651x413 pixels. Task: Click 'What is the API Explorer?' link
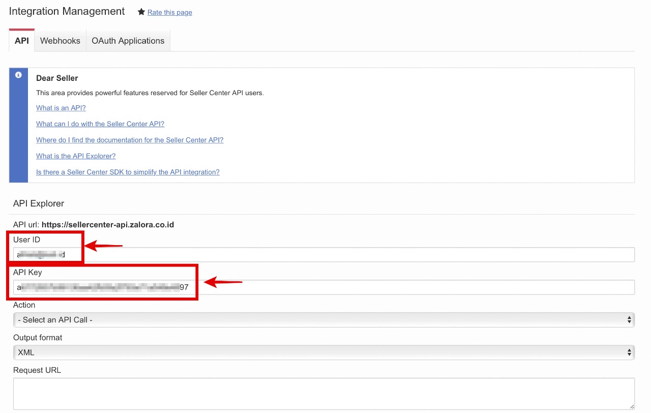point(76,156)
